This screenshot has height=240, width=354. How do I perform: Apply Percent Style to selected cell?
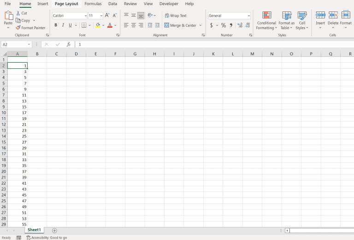224,25
